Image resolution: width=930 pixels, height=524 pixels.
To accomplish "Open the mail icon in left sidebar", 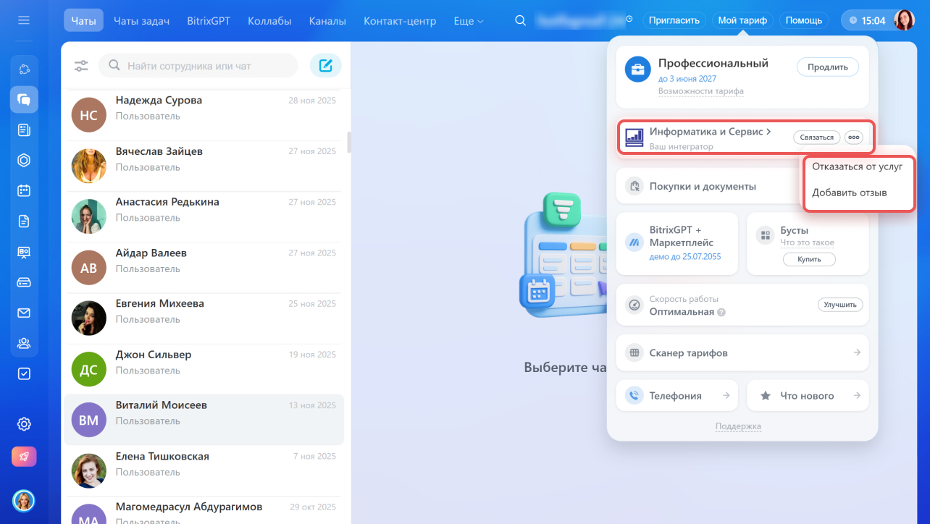I will tap(24, 313).
